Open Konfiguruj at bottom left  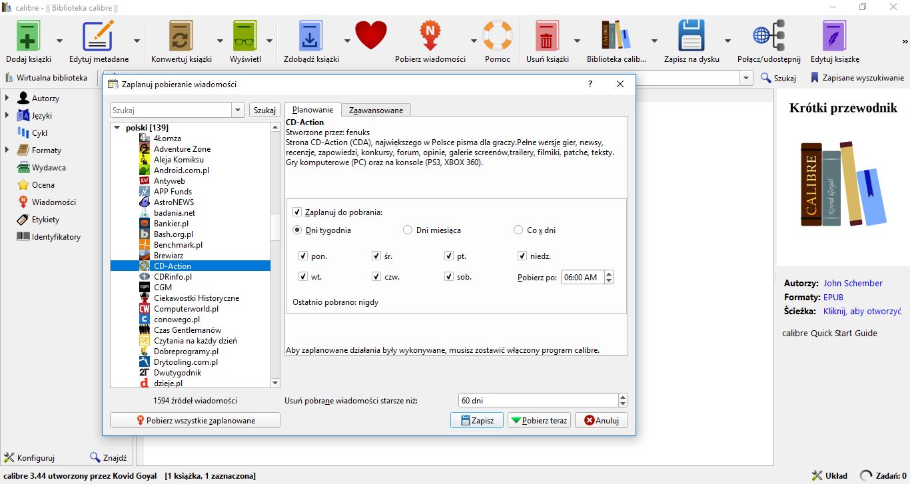tap(29, 457)
